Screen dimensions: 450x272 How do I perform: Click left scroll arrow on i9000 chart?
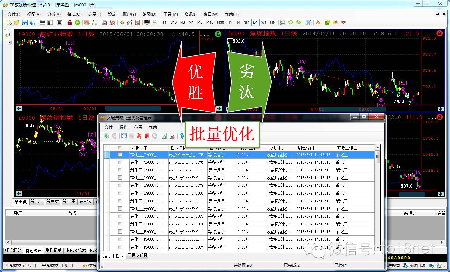[x=19, y=108]
